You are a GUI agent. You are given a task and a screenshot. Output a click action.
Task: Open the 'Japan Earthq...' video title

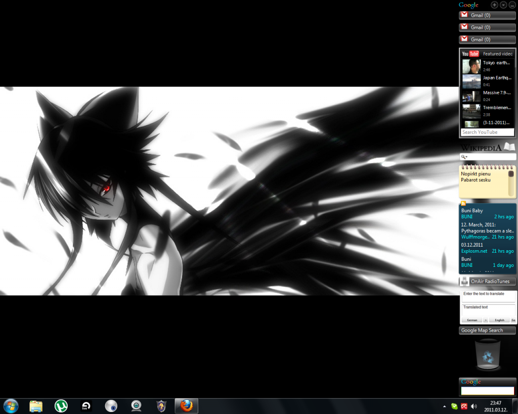[x=497, y=78]
